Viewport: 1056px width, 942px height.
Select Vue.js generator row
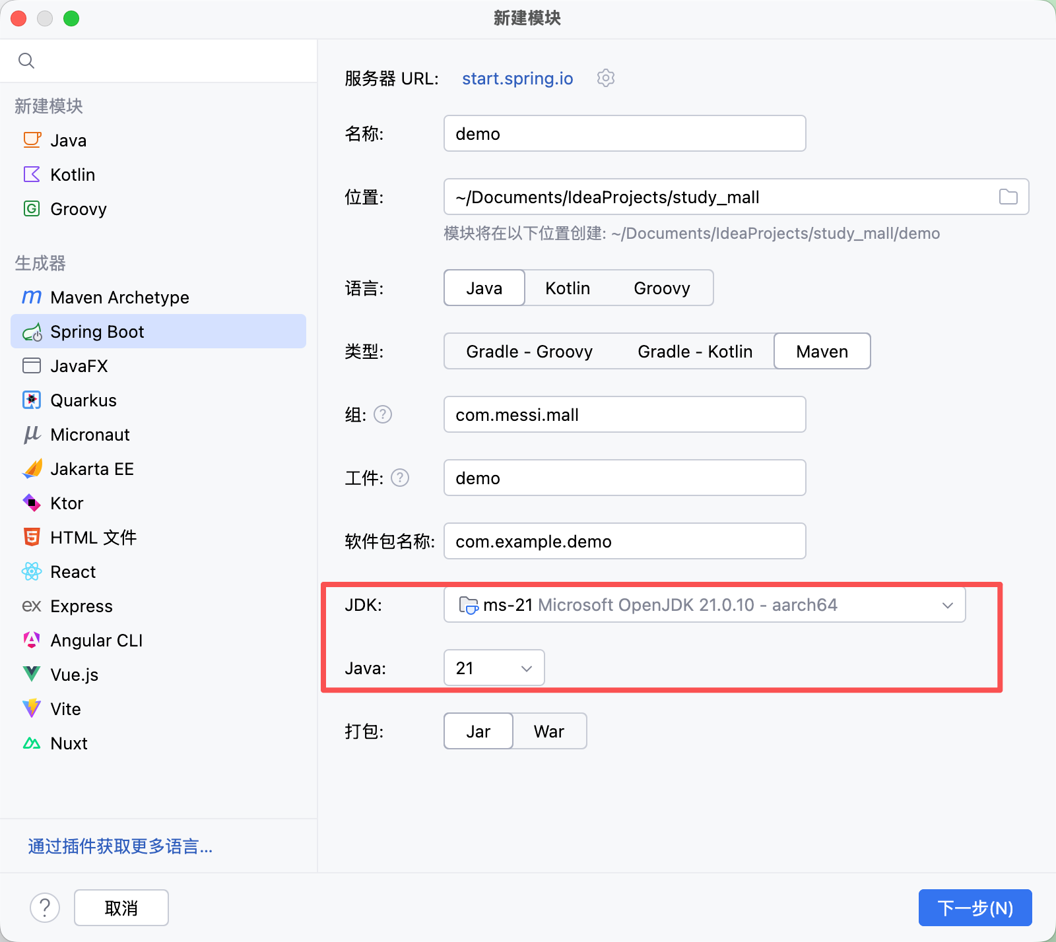(x=158, y=674)
